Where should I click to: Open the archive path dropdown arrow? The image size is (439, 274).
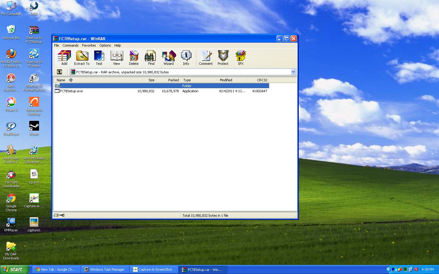pos(293,72)
